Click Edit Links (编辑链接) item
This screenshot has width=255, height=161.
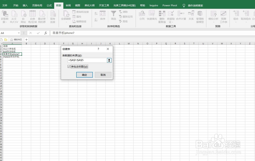coord(79,21)
